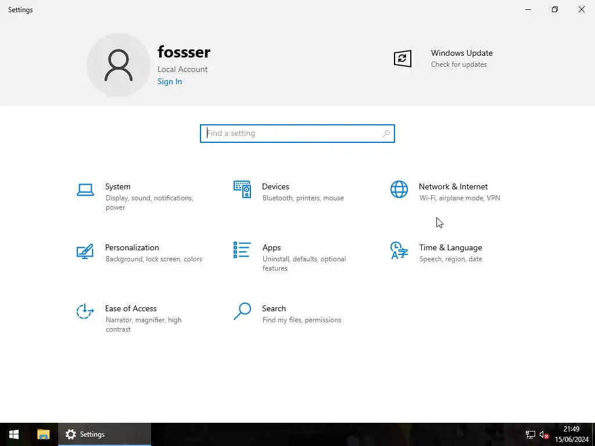This screenshot has height=446, width=595.
Task: Open the Apps settings title
Action: click(x=272, y=247)
